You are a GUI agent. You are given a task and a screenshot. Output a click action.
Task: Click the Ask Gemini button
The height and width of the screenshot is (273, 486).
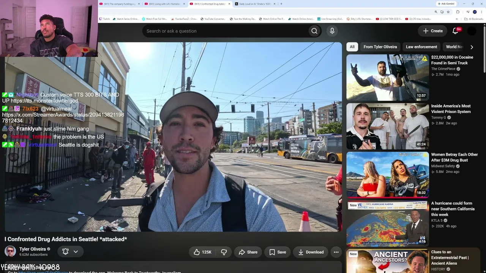pos(446,4)
